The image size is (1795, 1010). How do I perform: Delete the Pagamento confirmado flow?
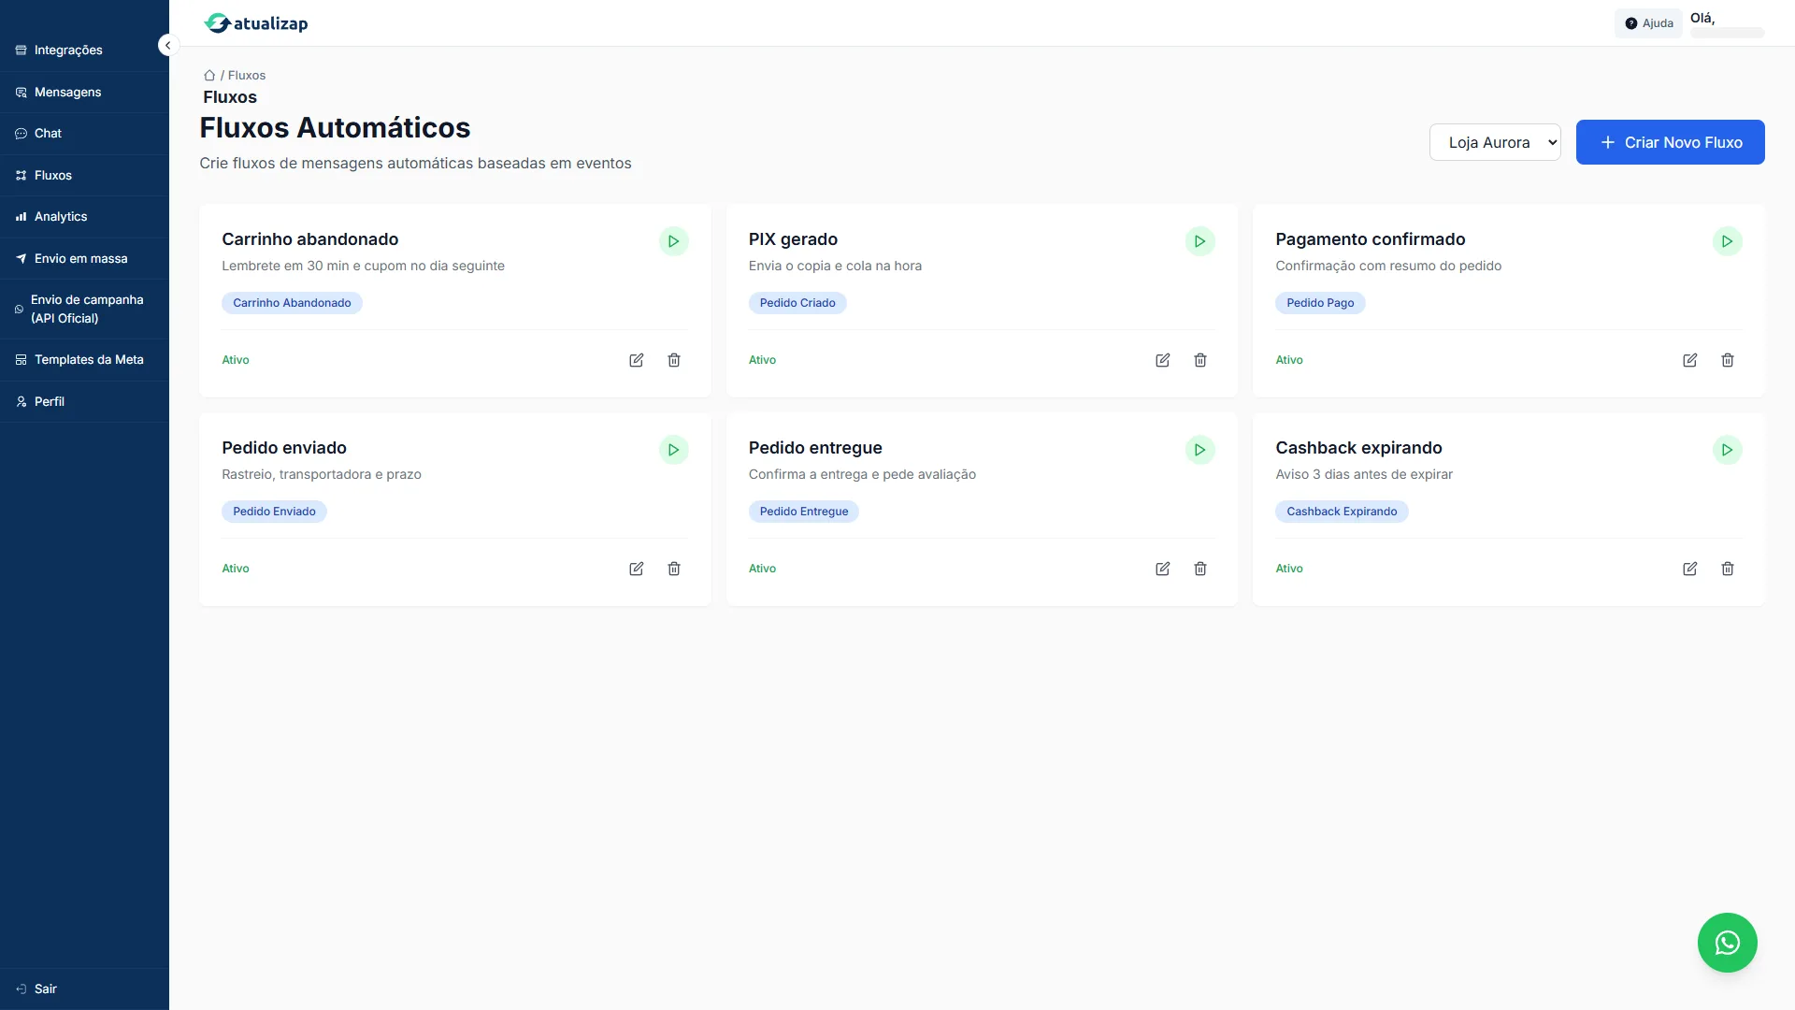point(1728,360)
